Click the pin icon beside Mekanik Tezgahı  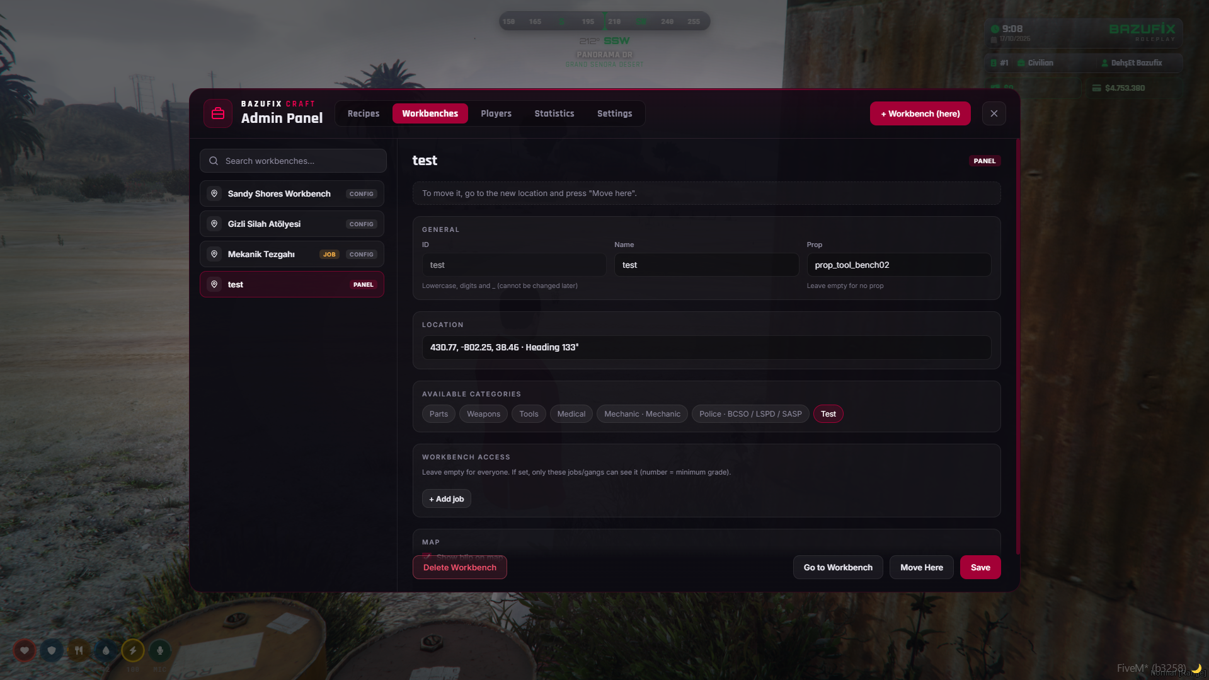[214, 254]
